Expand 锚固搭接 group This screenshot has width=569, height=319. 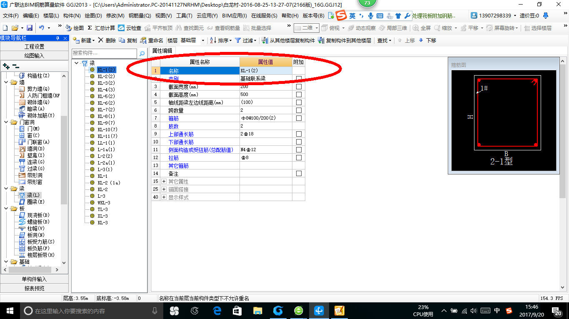point(164,189)
